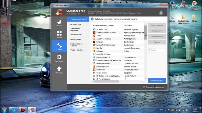Show hidden tray icons arrow

point(165,110)
